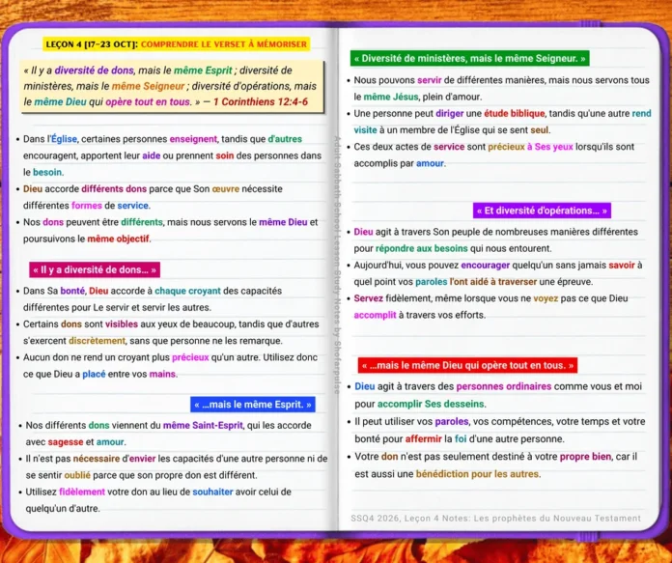Click the footer 'SSQ4 2026, Leçon 4 Notes' line
The width and height of the screenshot is (672, 563).
(496, 518)
